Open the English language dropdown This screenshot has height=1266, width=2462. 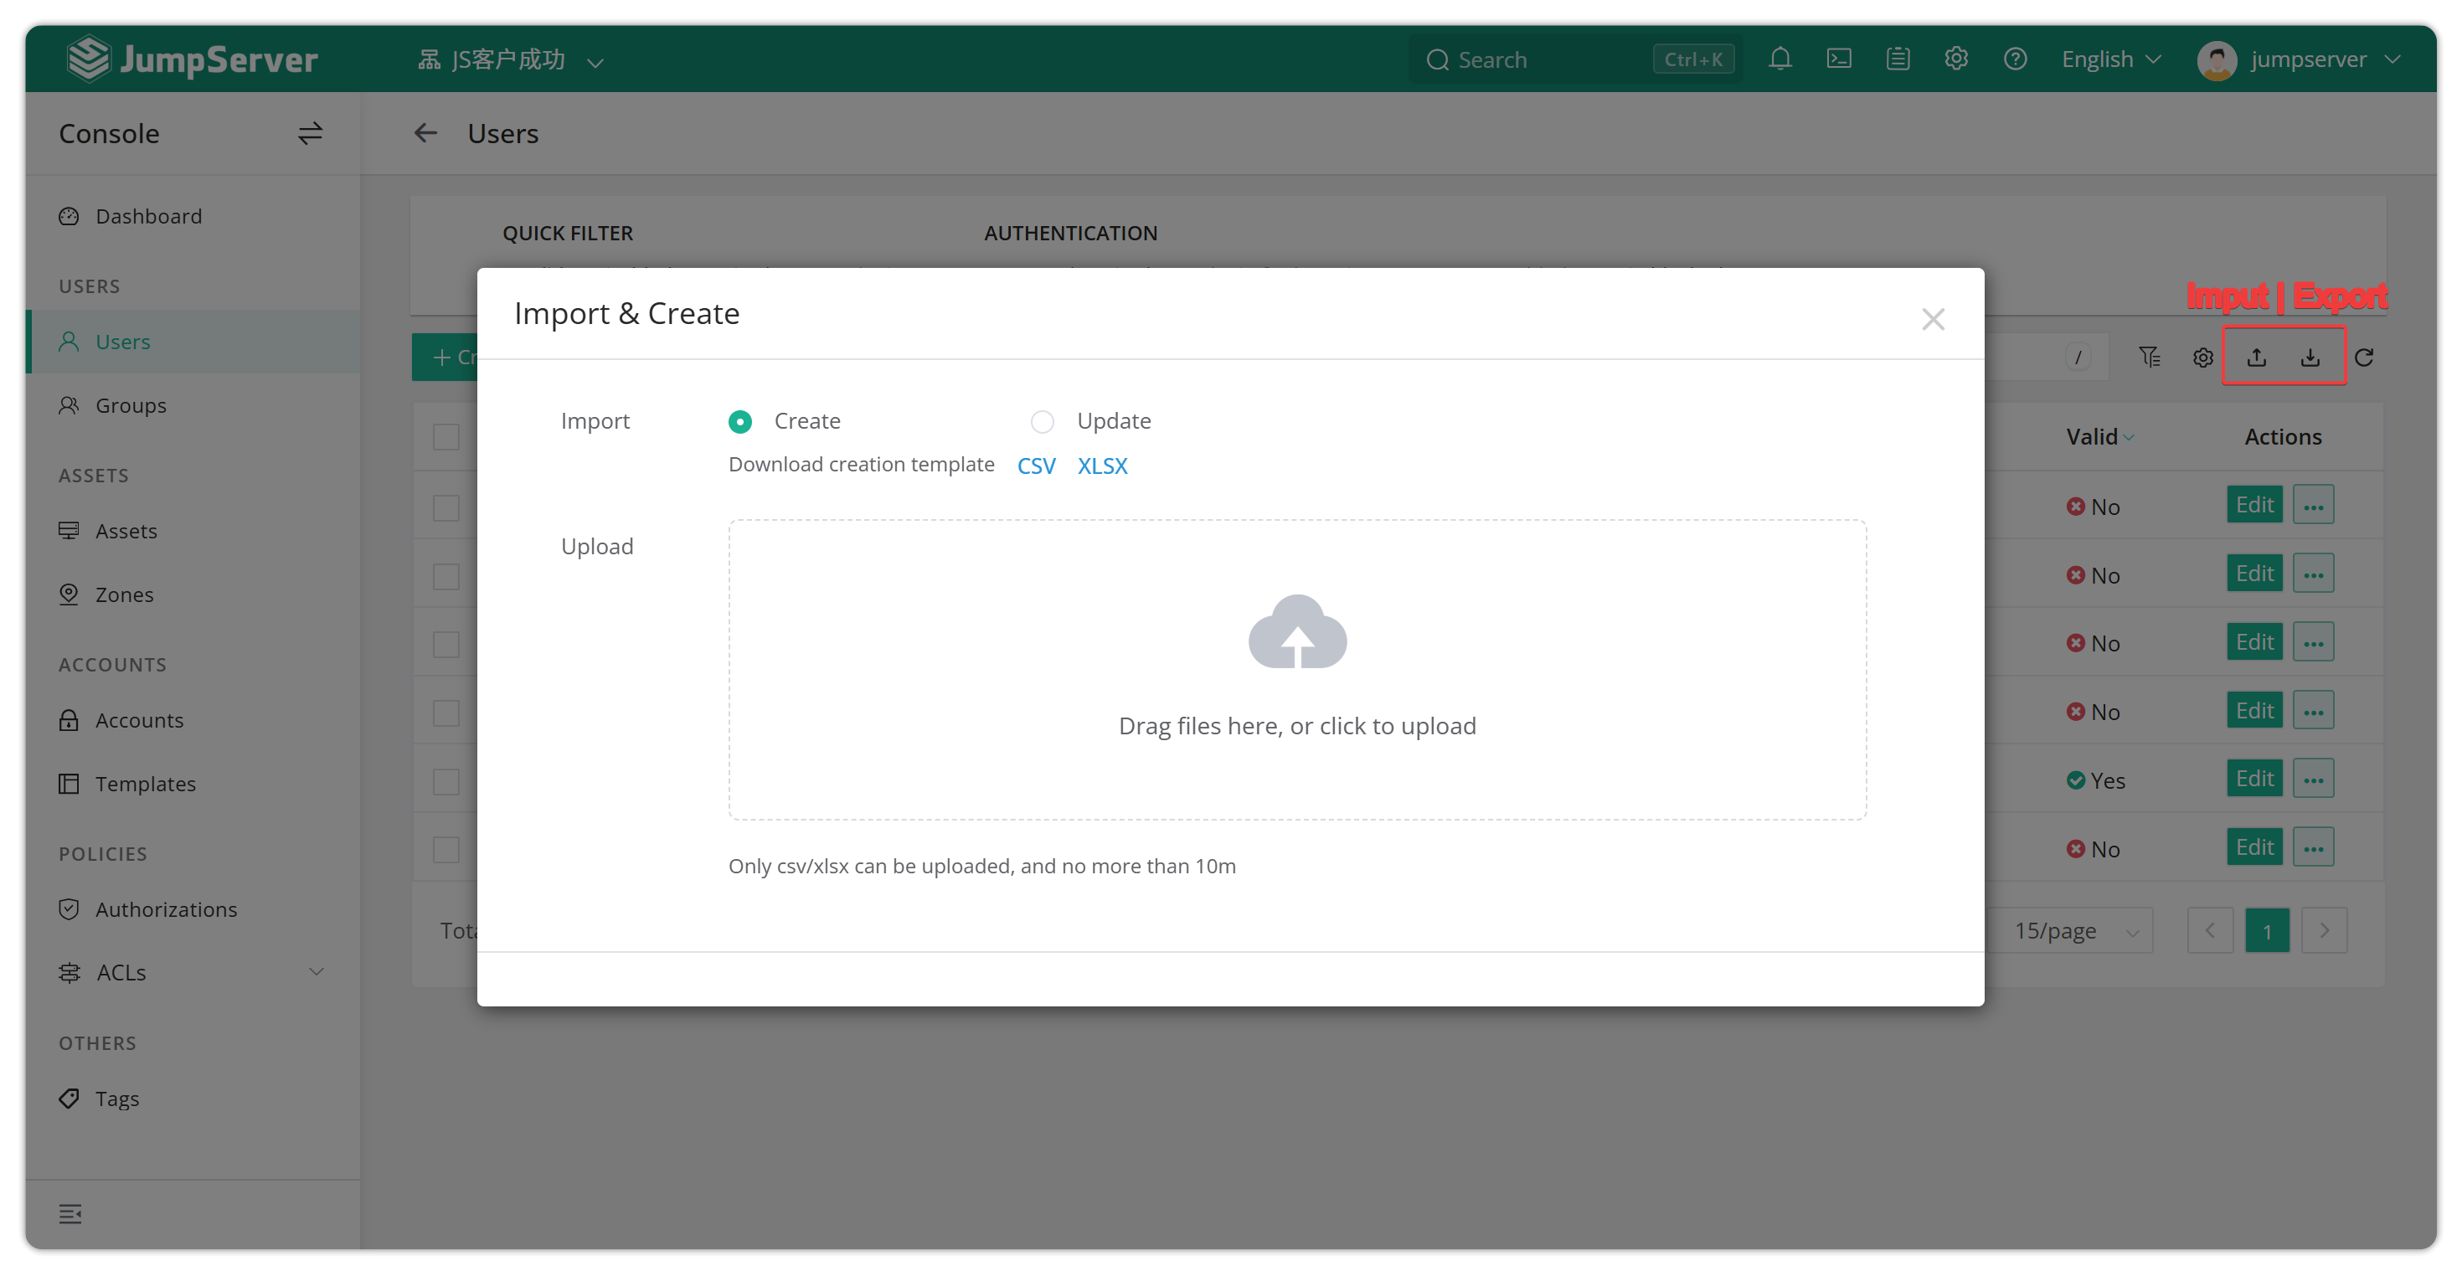[2110, 59]
